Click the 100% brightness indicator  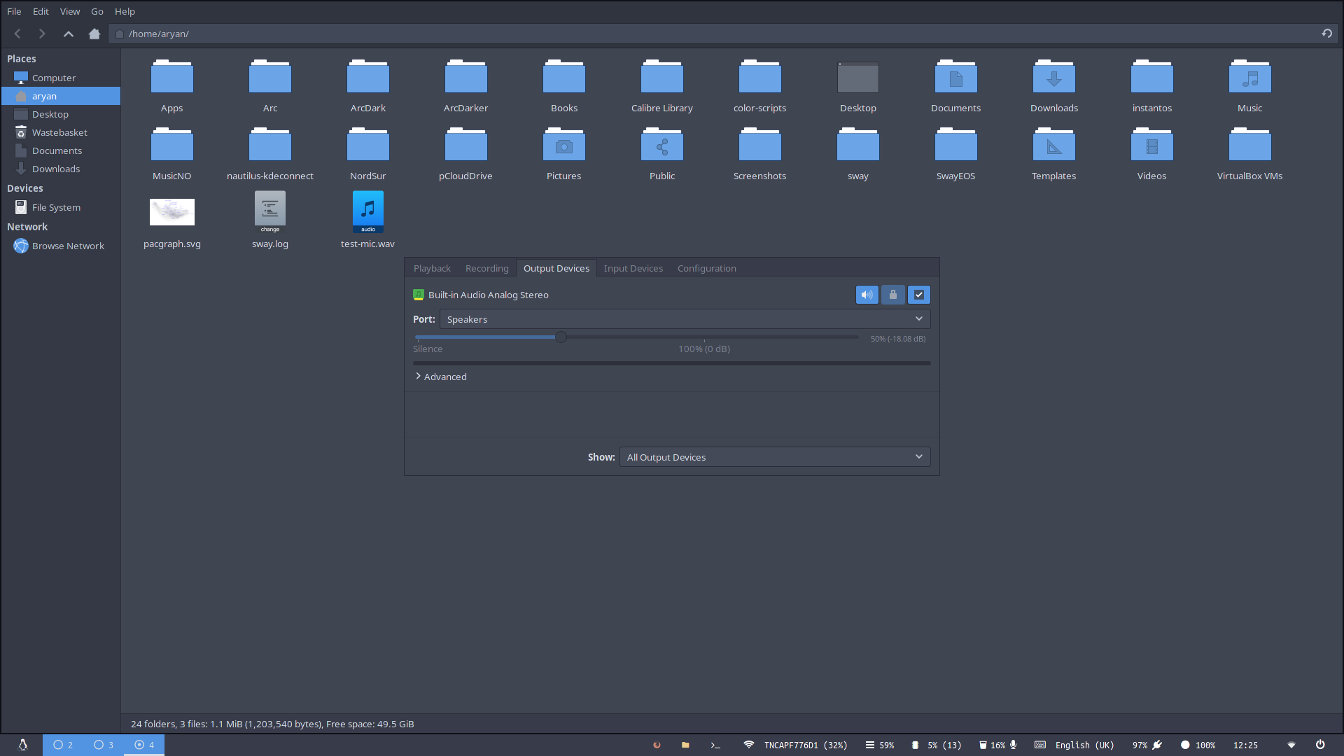[1198, 745]
